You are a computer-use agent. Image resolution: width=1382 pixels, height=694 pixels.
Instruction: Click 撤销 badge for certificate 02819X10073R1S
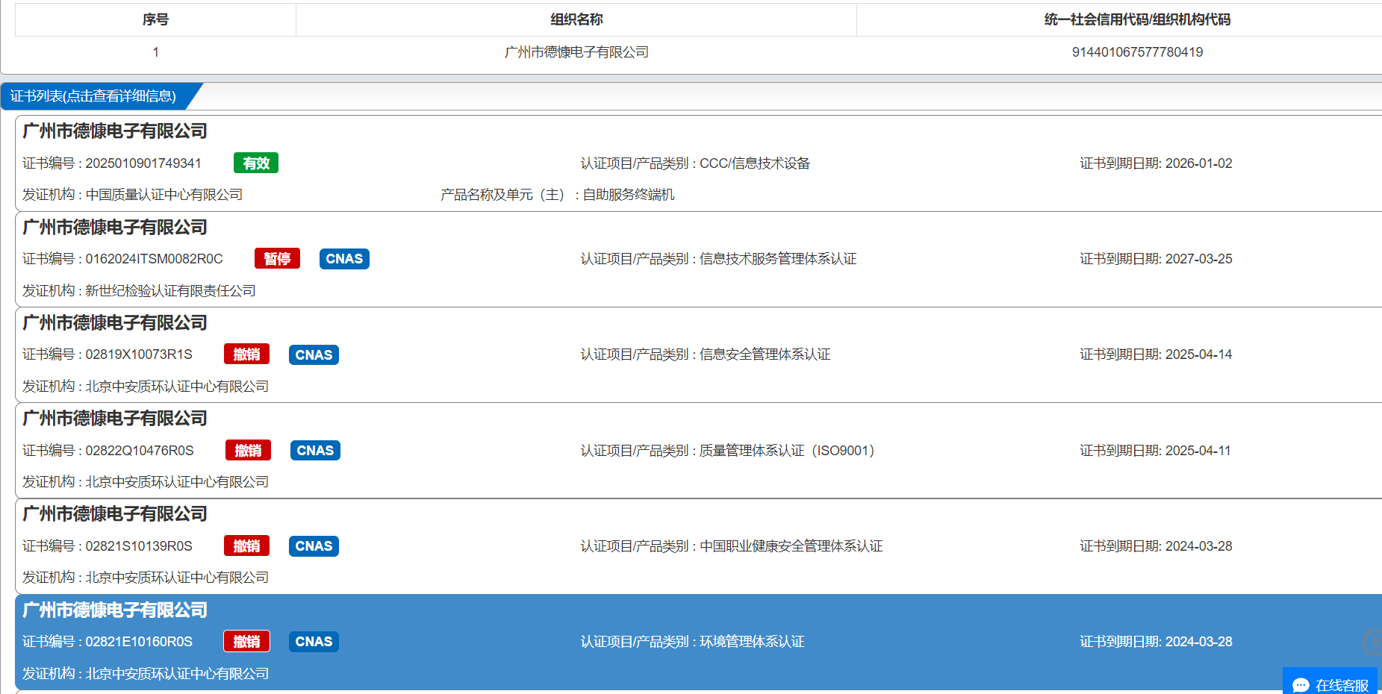tap(246, 354)
